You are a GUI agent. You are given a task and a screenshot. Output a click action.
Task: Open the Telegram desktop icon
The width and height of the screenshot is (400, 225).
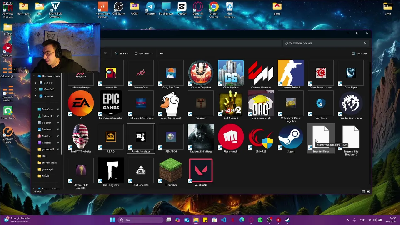[x=150, y=9]
